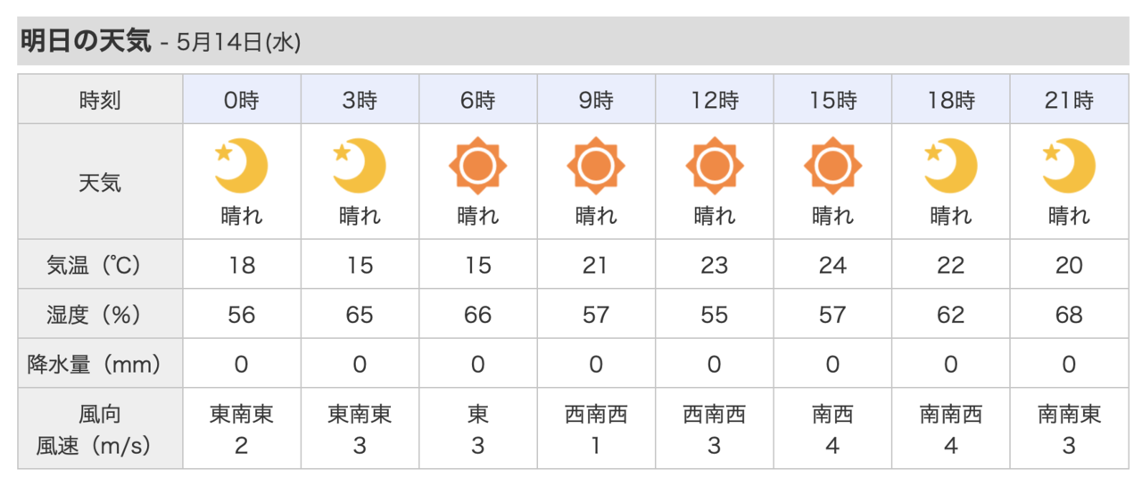Image resolution: width=1142 pixels, height=486 pixels.
Task: Click the sun icon for 15時
Action: point(832,166)
